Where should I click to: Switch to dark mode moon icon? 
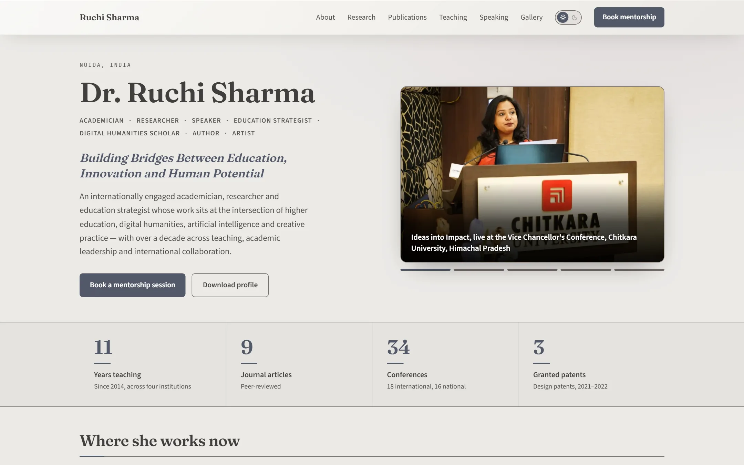pos(575,17)
